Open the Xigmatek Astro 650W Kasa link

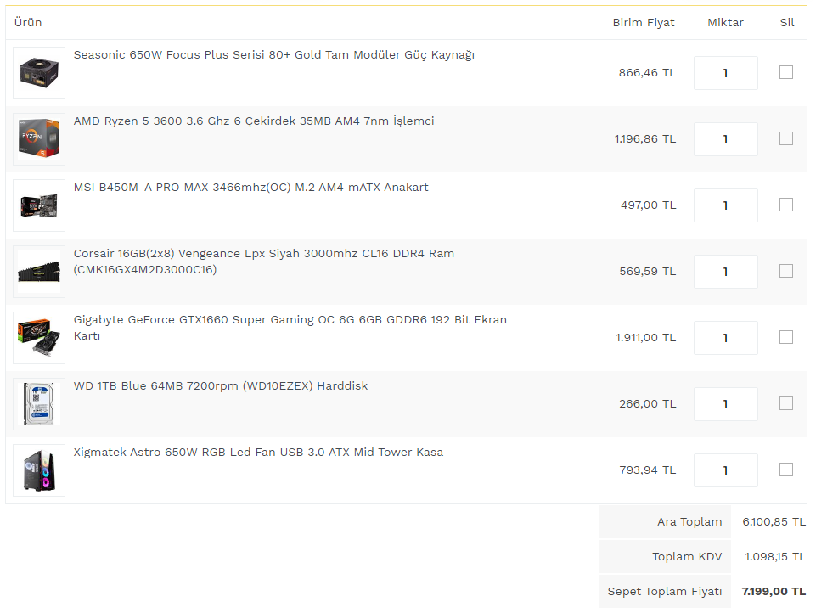258,452
